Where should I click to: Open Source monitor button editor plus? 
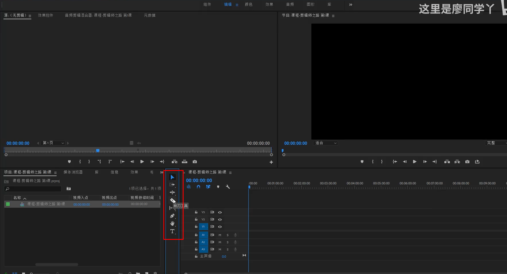(271, 162)
